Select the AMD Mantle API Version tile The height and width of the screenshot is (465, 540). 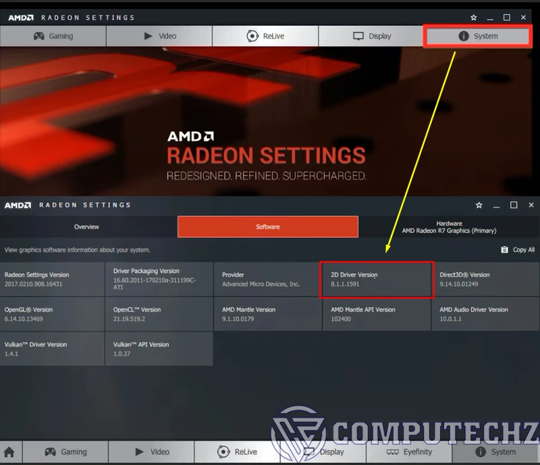(377, 314)
